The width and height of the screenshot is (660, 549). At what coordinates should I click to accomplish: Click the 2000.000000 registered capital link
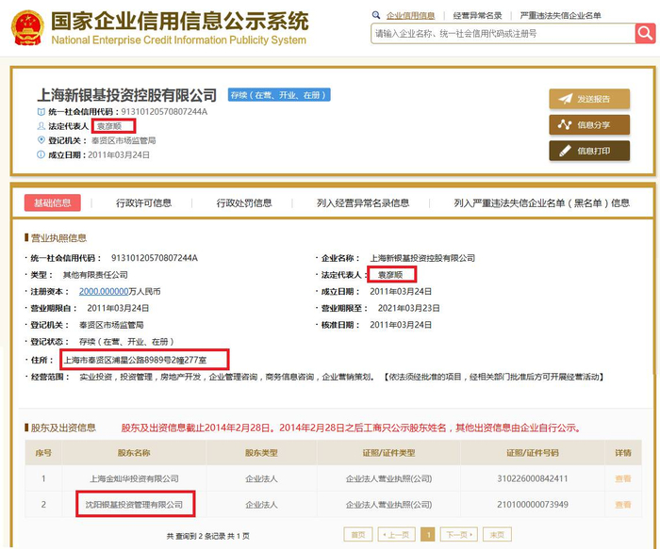click(104, 291)
